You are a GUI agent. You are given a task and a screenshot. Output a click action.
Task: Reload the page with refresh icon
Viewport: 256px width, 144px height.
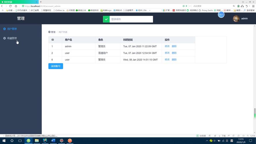10,6
